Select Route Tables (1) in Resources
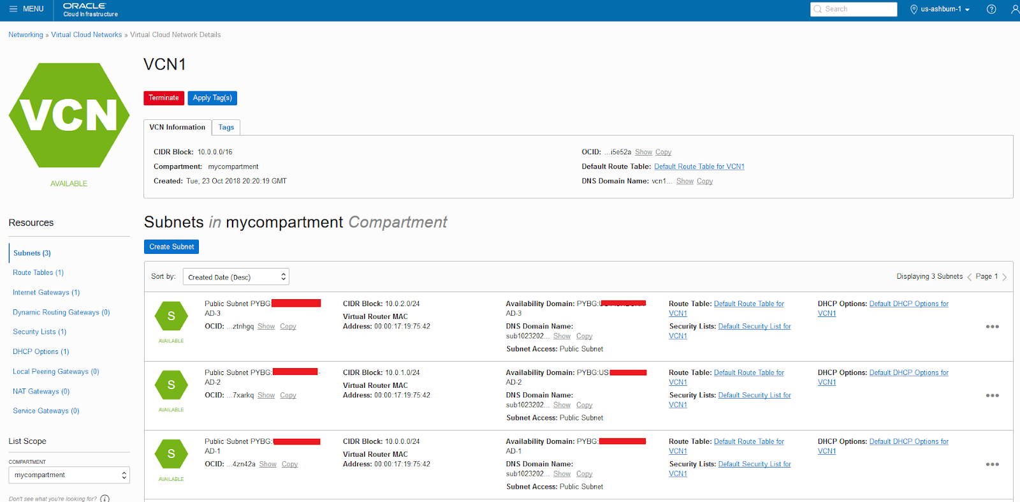1020x502 pixels. 38,272
